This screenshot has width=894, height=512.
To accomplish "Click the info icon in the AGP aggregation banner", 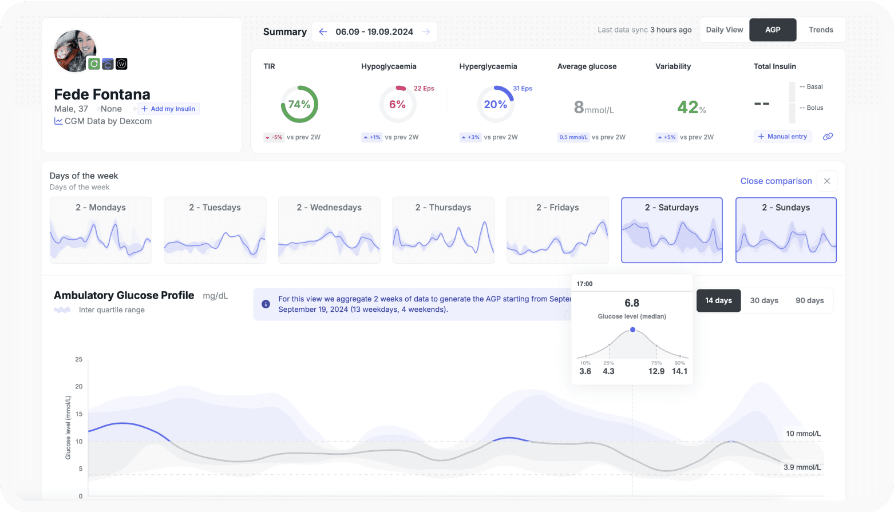I will point(266,304).
